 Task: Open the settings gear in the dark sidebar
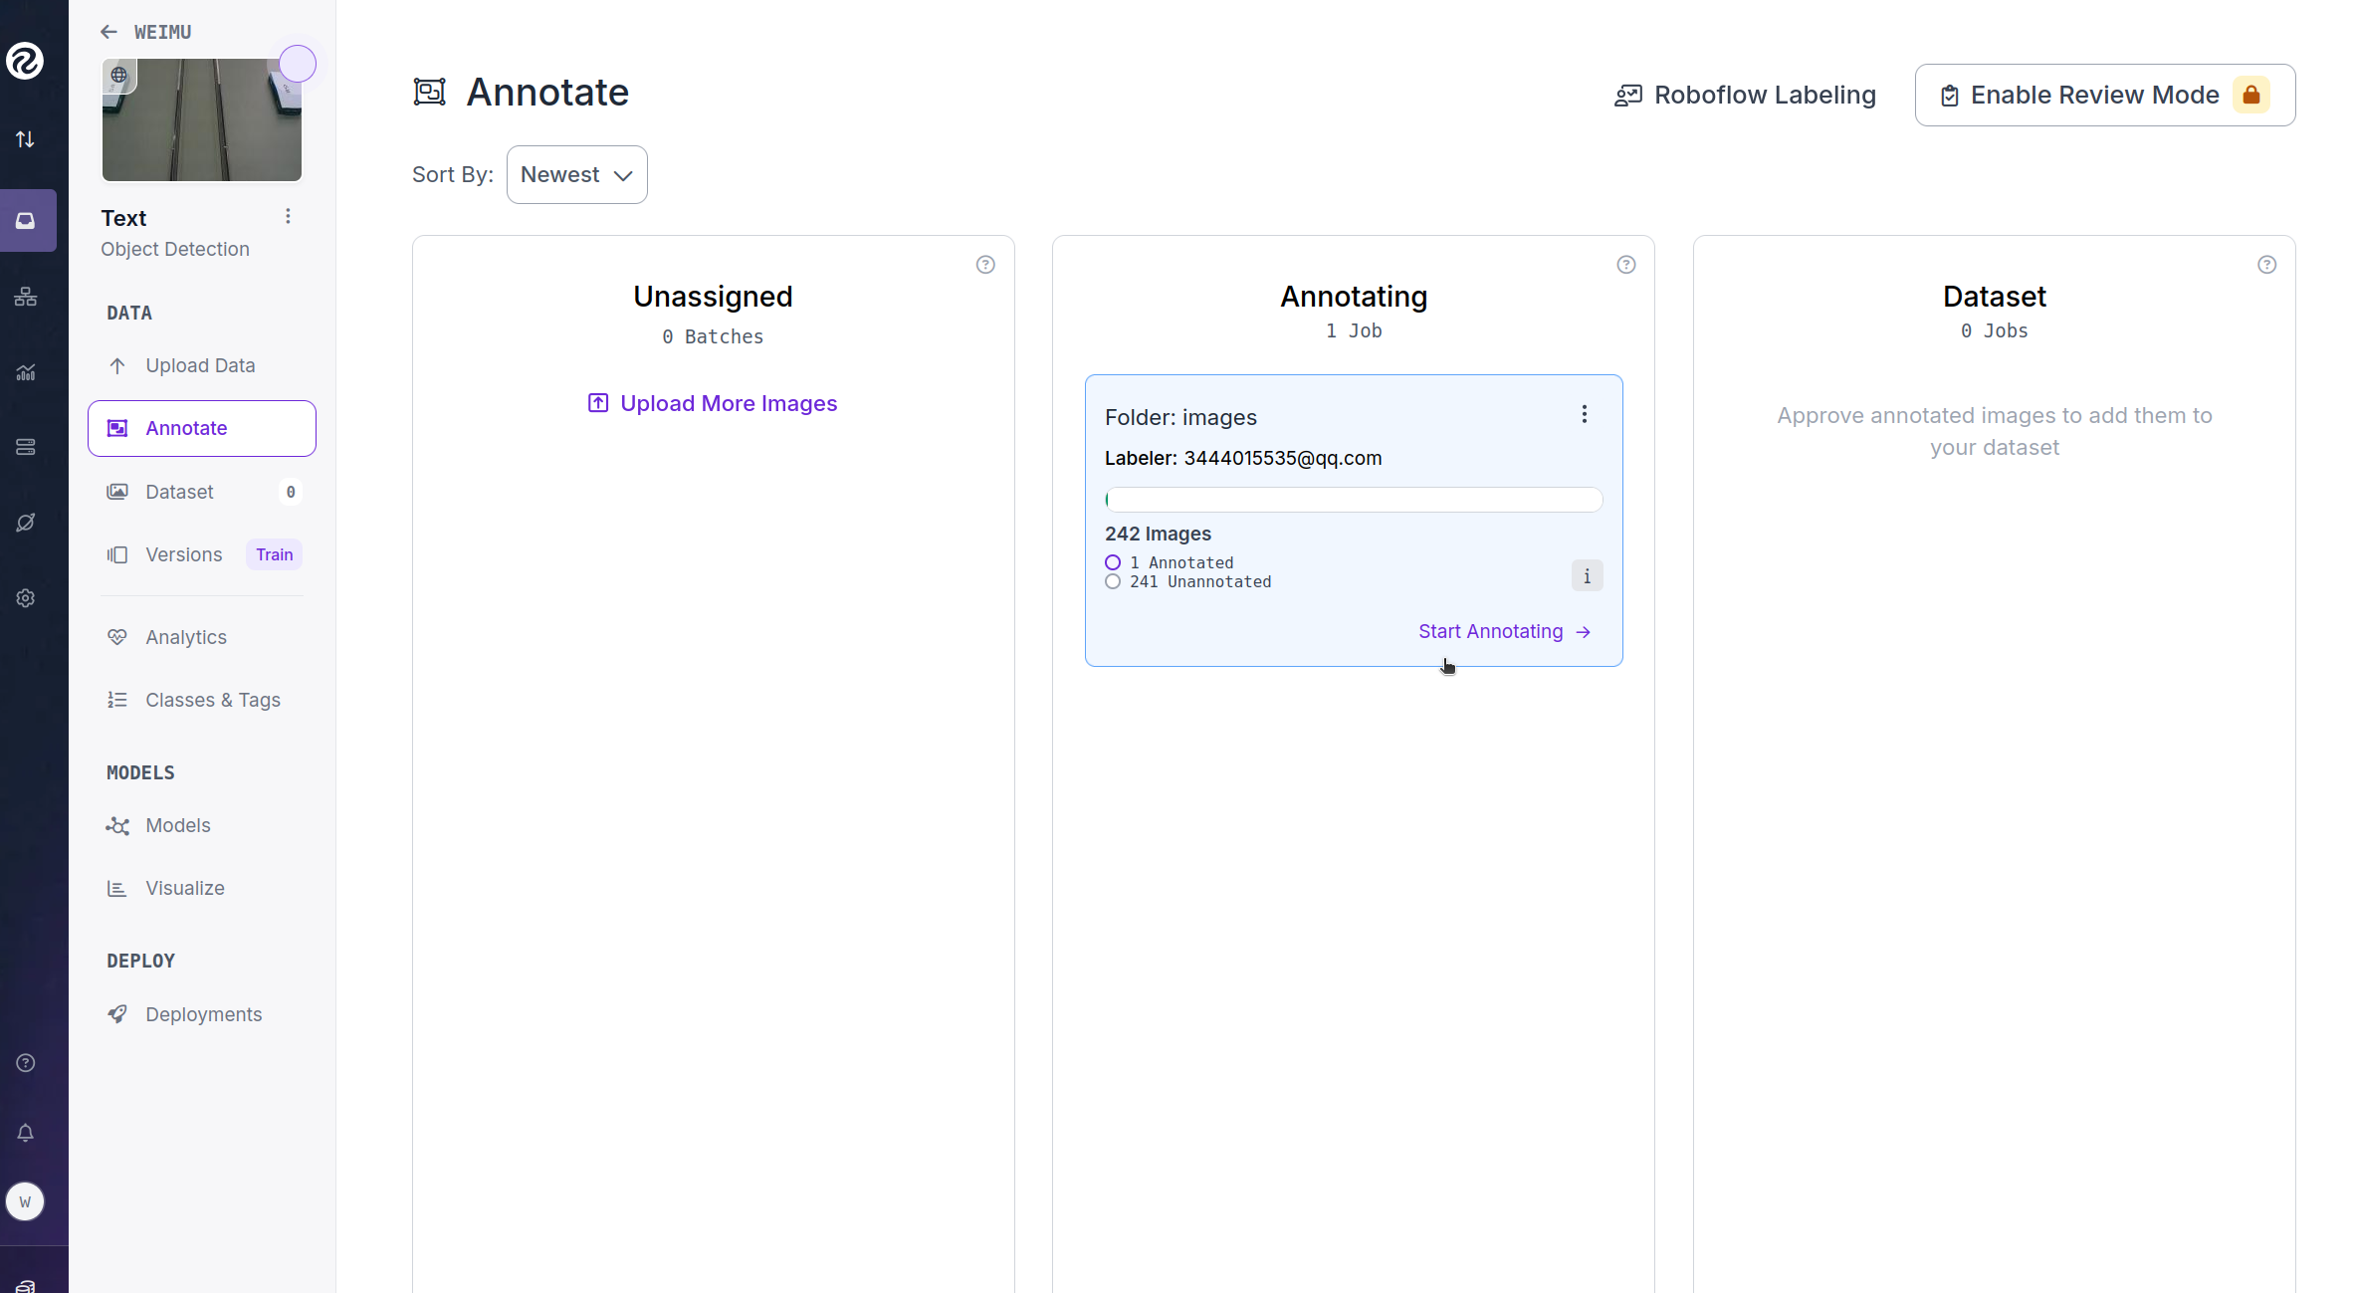pyautogui.click(x=26, y=598)
